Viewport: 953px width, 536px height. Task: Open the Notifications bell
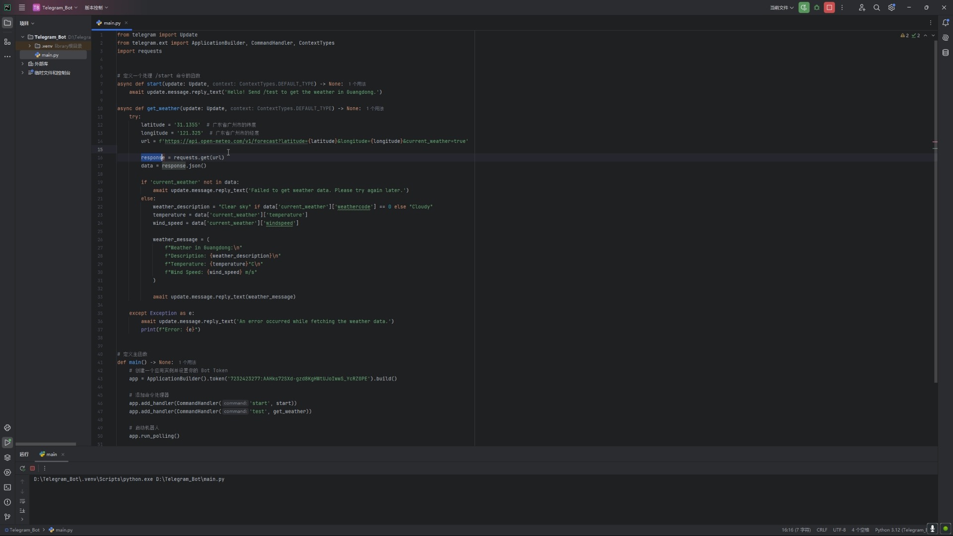pyautogui.click(x=946, y=23)
